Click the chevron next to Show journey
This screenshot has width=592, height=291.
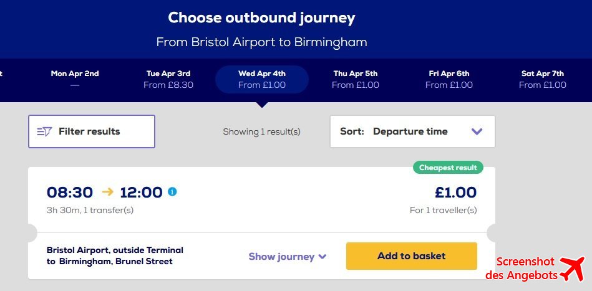click(x=322, y=257)
